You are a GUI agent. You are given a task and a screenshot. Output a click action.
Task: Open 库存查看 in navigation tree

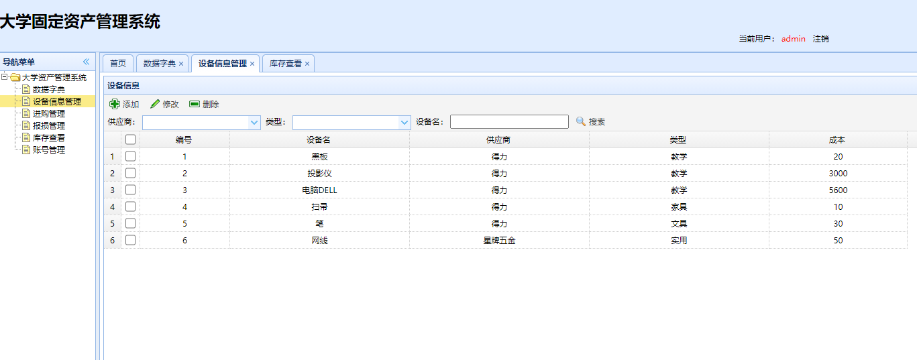tap(49, 137)
